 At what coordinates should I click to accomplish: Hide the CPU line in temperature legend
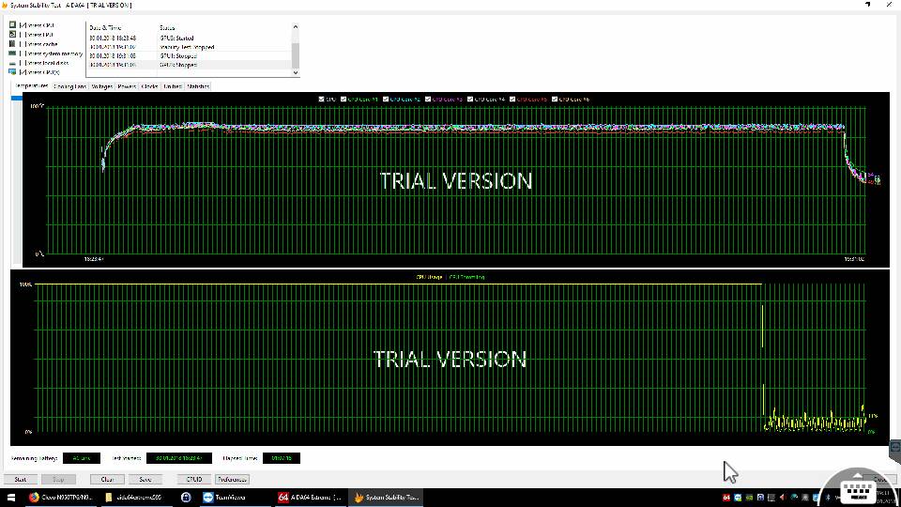pyautogui.click(x=321, y=99)
